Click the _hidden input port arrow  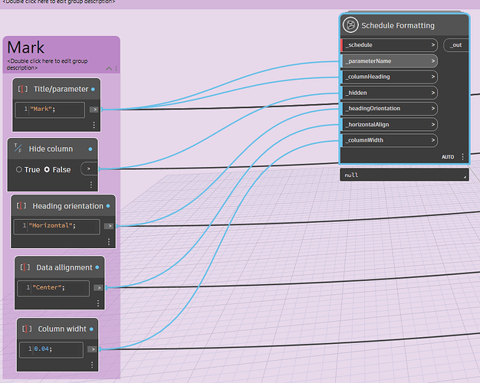pyautogui.click(x=433, y=93)
